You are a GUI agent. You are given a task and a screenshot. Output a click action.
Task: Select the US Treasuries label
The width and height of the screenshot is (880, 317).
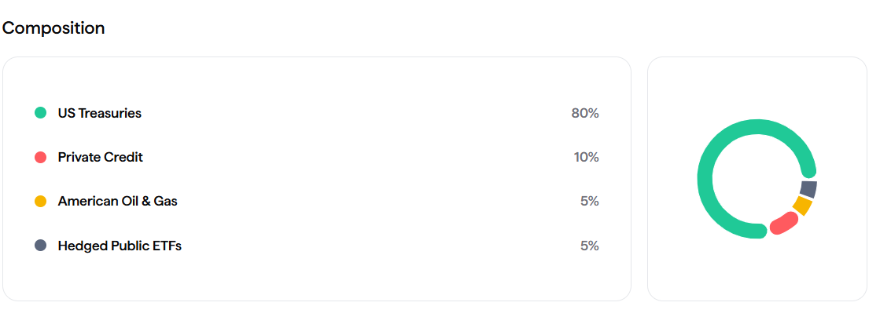pyautogui.click(x=100, y=113)
